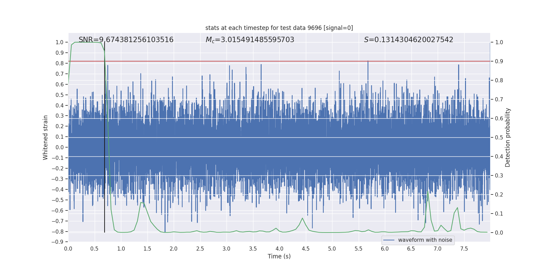Click the plot title for test data 9696
This screenshot has height=272, width=545.
pyautogui.click(x=279, y=28)
